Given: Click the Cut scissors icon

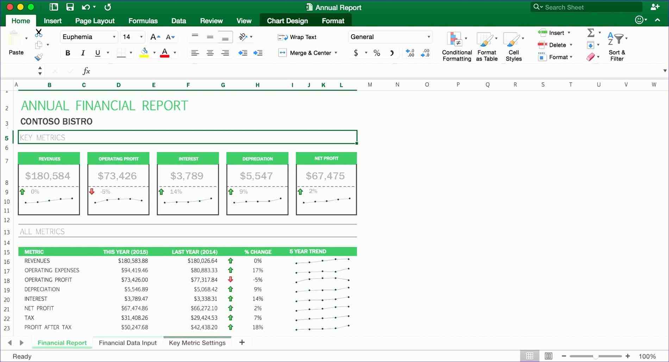Looking at the screenshot, I should (39, 33).
